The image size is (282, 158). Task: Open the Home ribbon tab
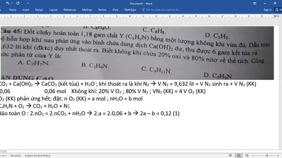point(13,10)
